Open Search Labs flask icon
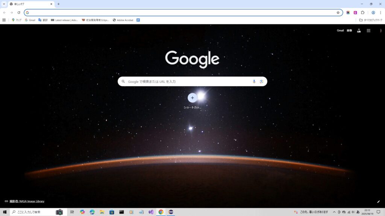The image size is (385, 216). point(359,31)
